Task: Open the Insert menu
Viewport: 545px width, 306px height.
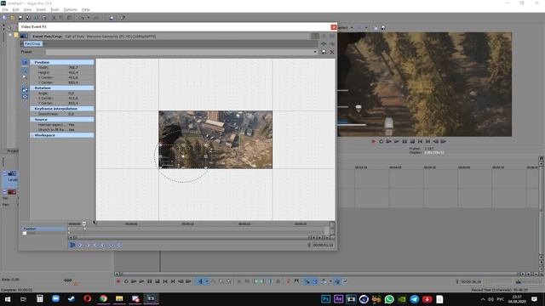Action: [x=41, y=9]
